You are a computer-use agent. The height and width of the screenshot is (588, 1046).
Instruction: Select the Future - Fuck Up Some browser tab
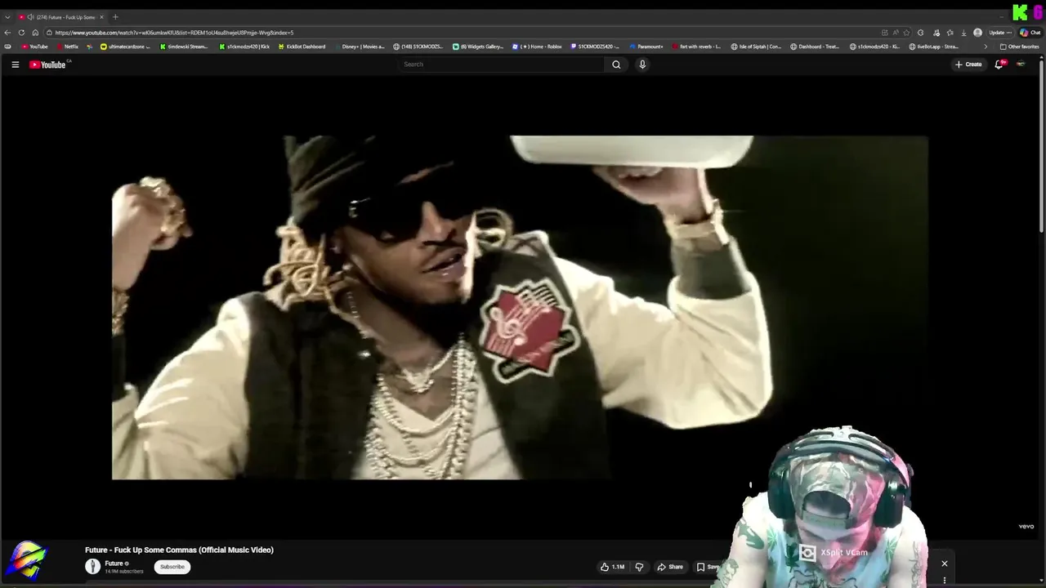[61, 17]
